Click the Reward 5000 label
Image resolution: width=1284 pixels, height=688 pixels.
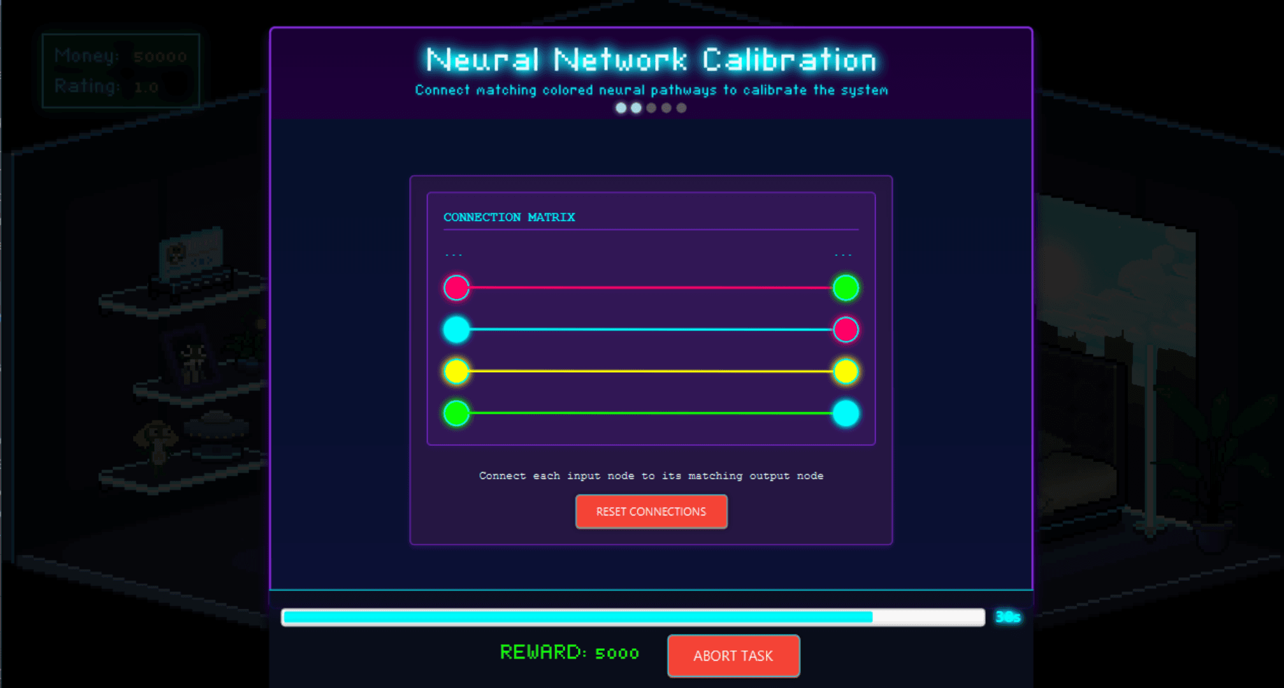click(x=569, y=652)
